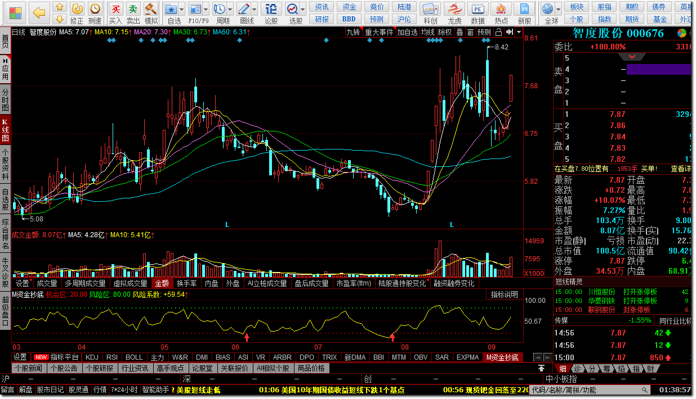Viewport: 696px width, 399px height.
Task: Open the 自选 watchlist folder icon
Action: coord(171,9)
